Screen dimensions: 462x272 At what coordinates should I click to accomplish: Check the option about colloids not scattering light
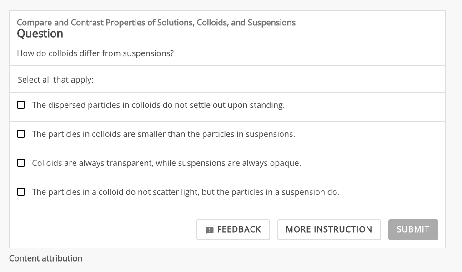(x=21, y=191)
